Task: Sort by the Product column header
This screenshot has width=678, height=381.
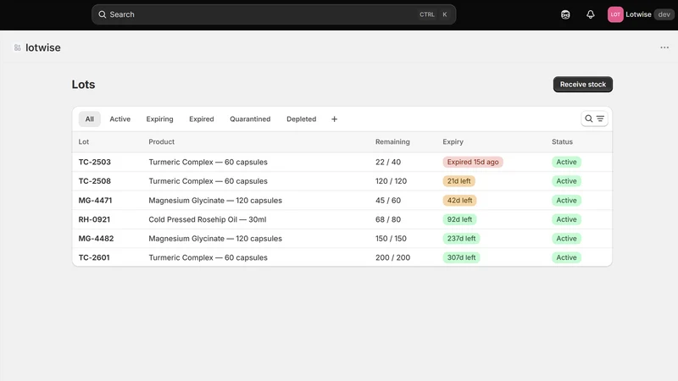Action: (161, 141)
